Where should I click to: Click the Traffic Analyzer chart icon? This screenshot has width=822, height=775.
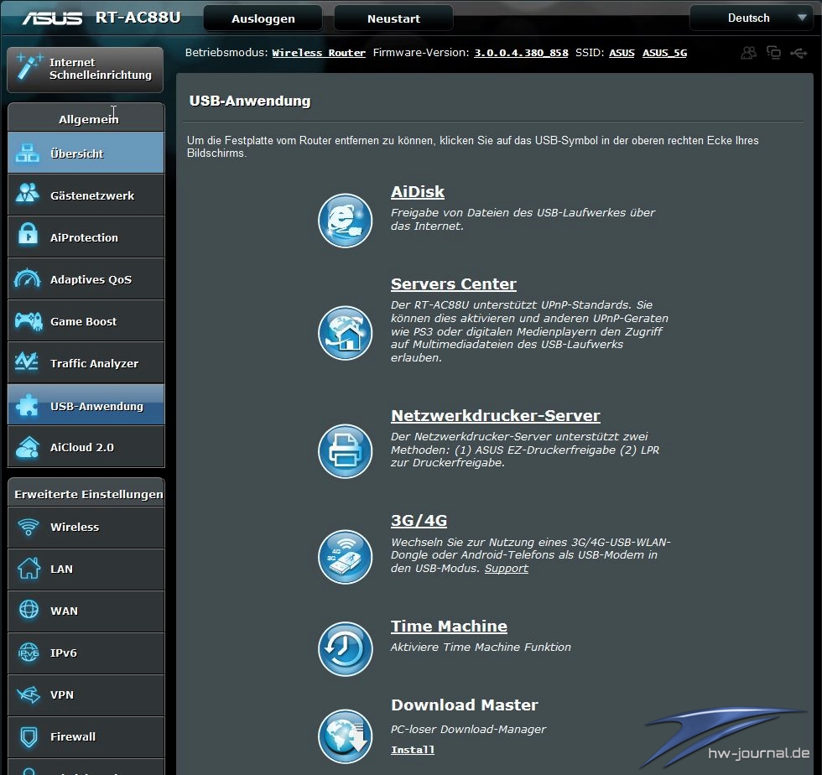click(27, 361)
